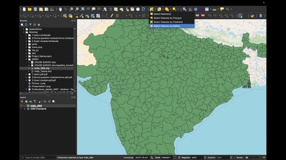Click the Identify Features tool
The height and width of the screenshot is (160, 286).
(185, 9)
